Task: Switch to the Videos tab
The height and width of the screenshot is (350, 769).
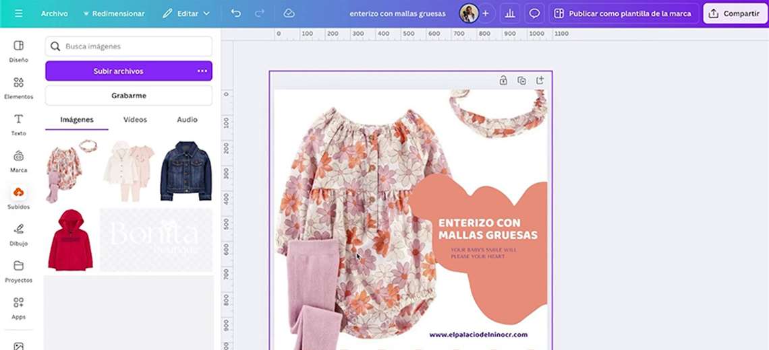Action: 135,119
